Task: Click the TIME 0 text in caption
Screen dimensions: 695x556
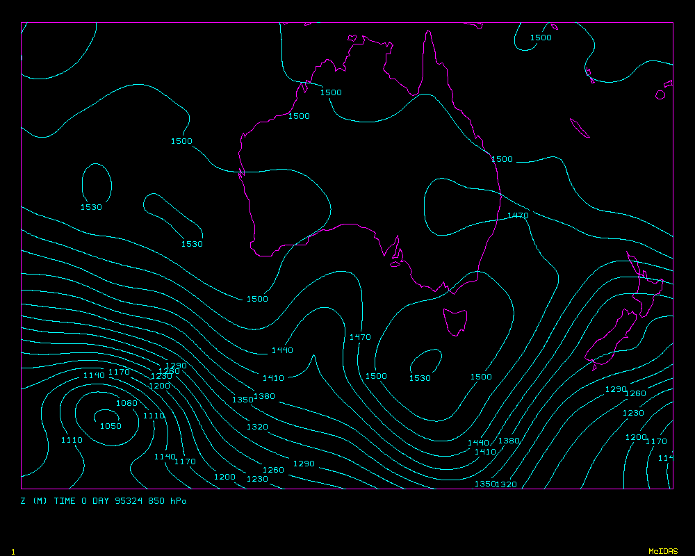Action: (70, 500)
